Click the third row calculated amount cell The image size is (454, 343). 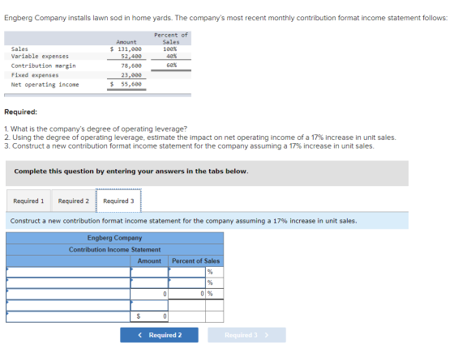149,294
